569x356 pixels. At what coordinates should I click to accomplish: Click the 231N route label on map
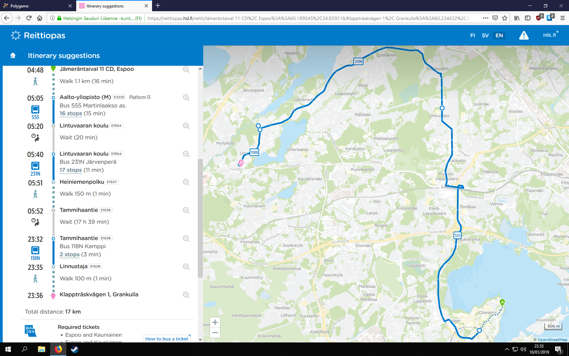click(x=358, y=61)
